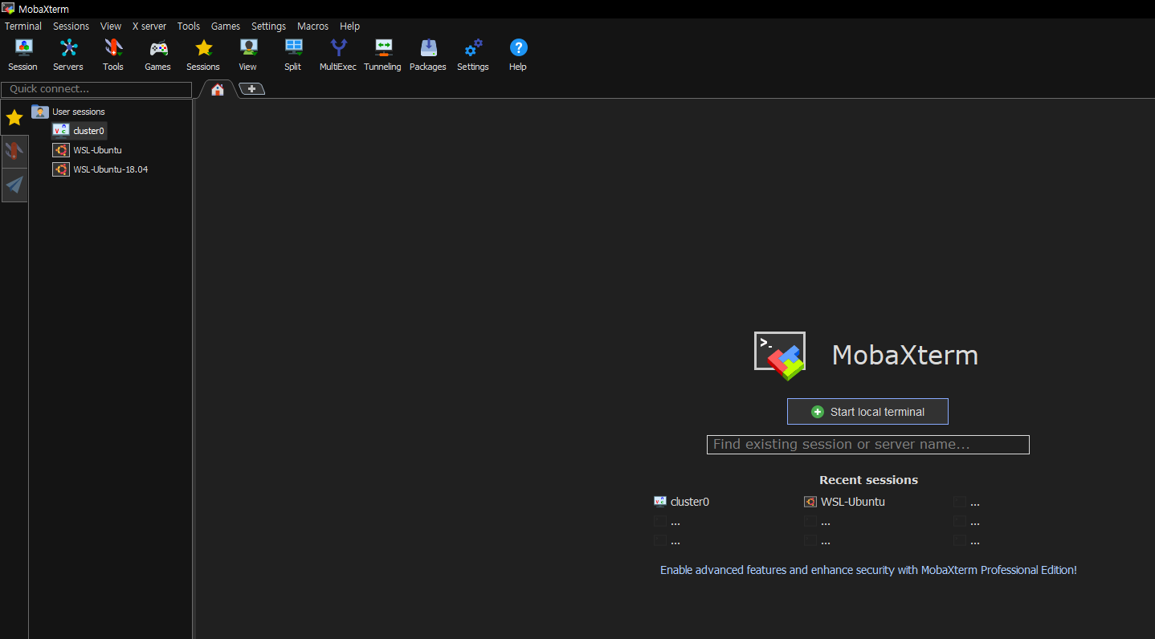The image size is (1155, 639).
Task: Open the Games toolbar icon
Action: (x=158, y=47)
